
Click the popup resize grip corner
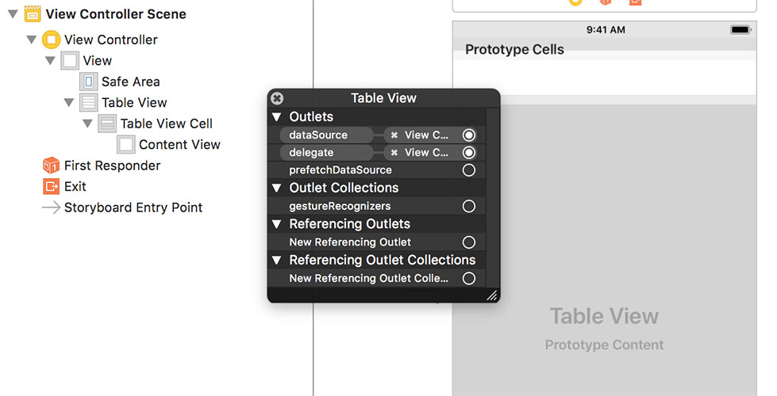click(492, 295)
